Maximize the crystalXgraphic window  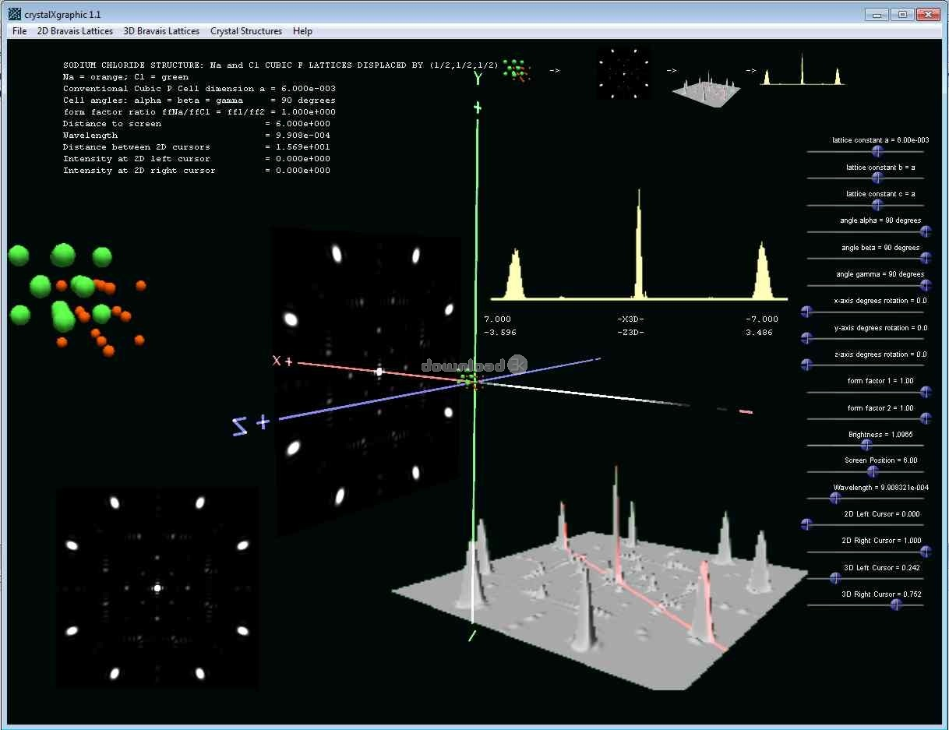(902, 14)
